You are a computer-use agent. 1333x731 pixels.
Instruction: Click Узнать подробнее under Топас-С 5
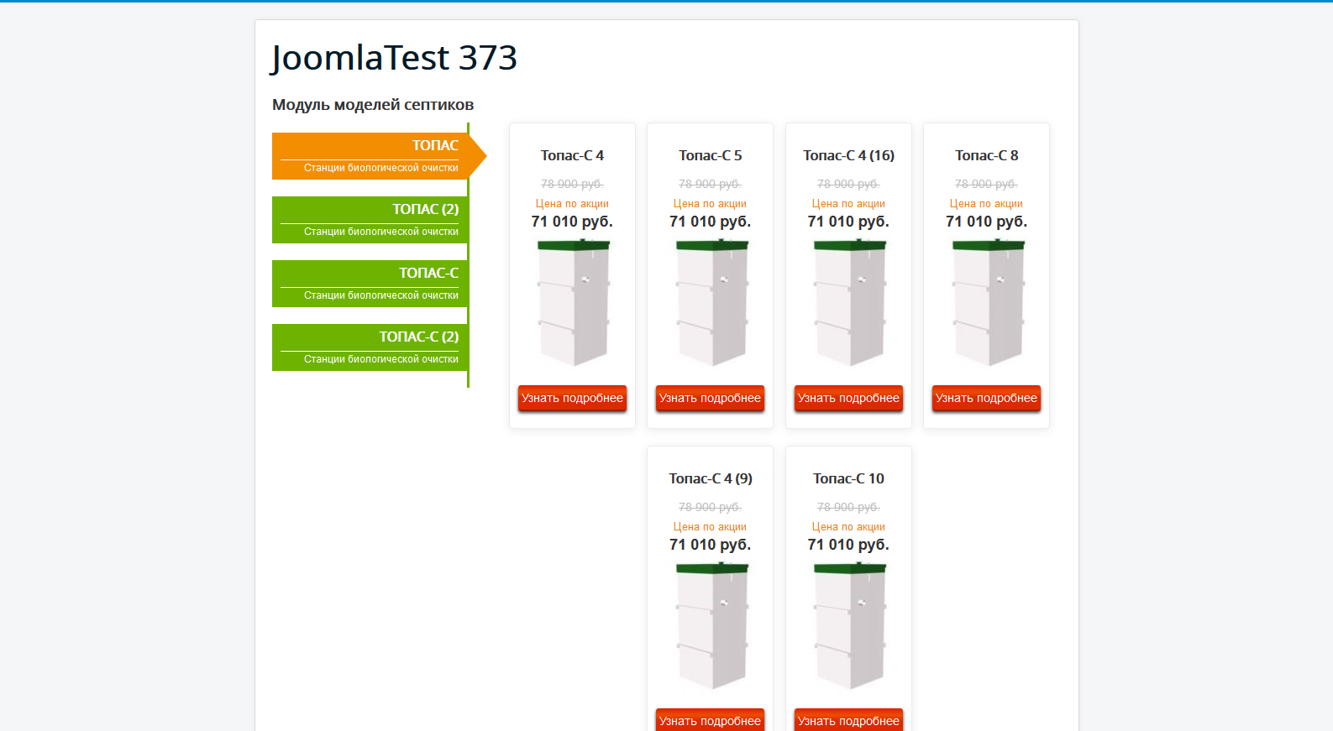(x=710, y=398)
